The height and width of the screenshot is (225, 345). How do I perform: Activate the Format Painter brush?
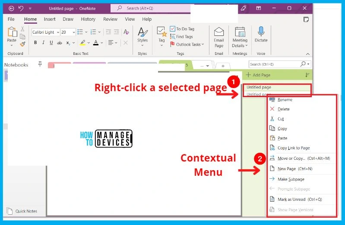coord(22,44)
